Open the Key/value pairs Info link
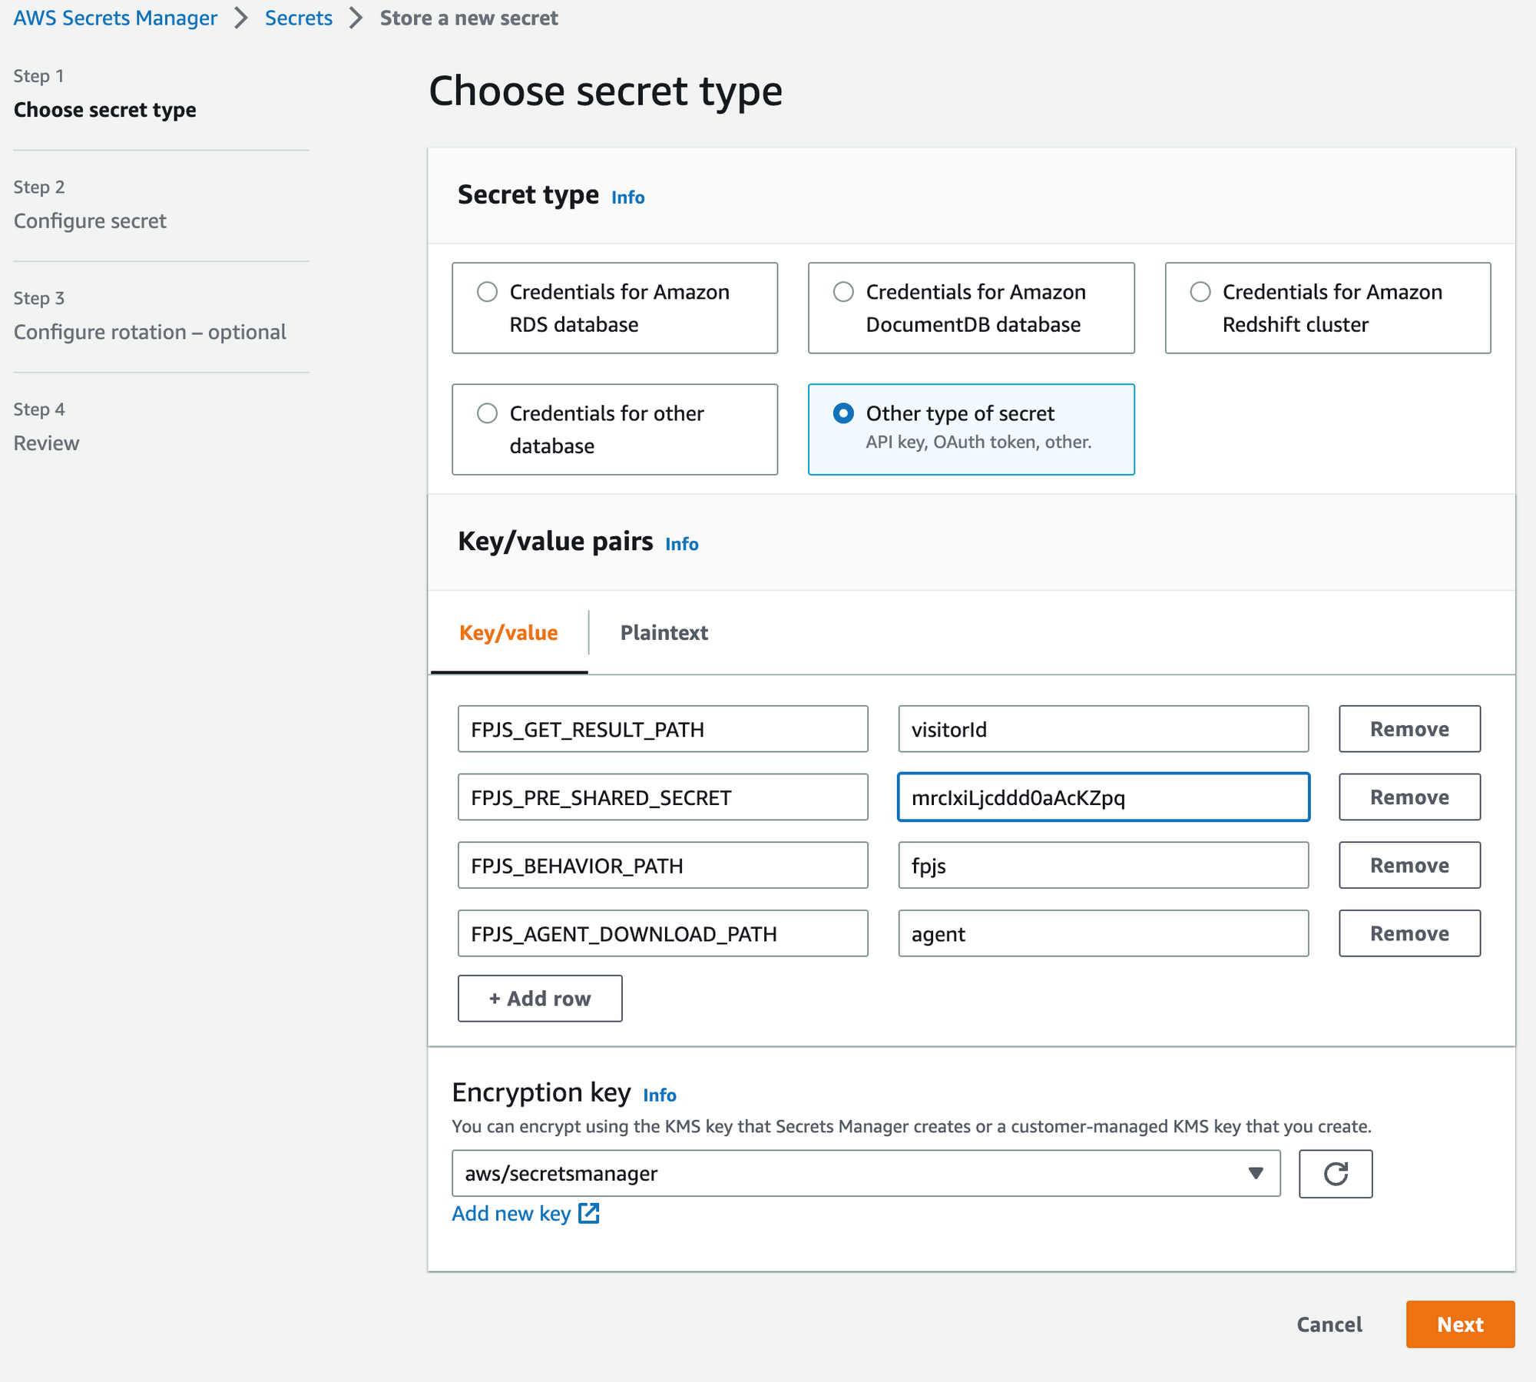This screenshot has height=1382, width=1536. (x=680, y=543)
